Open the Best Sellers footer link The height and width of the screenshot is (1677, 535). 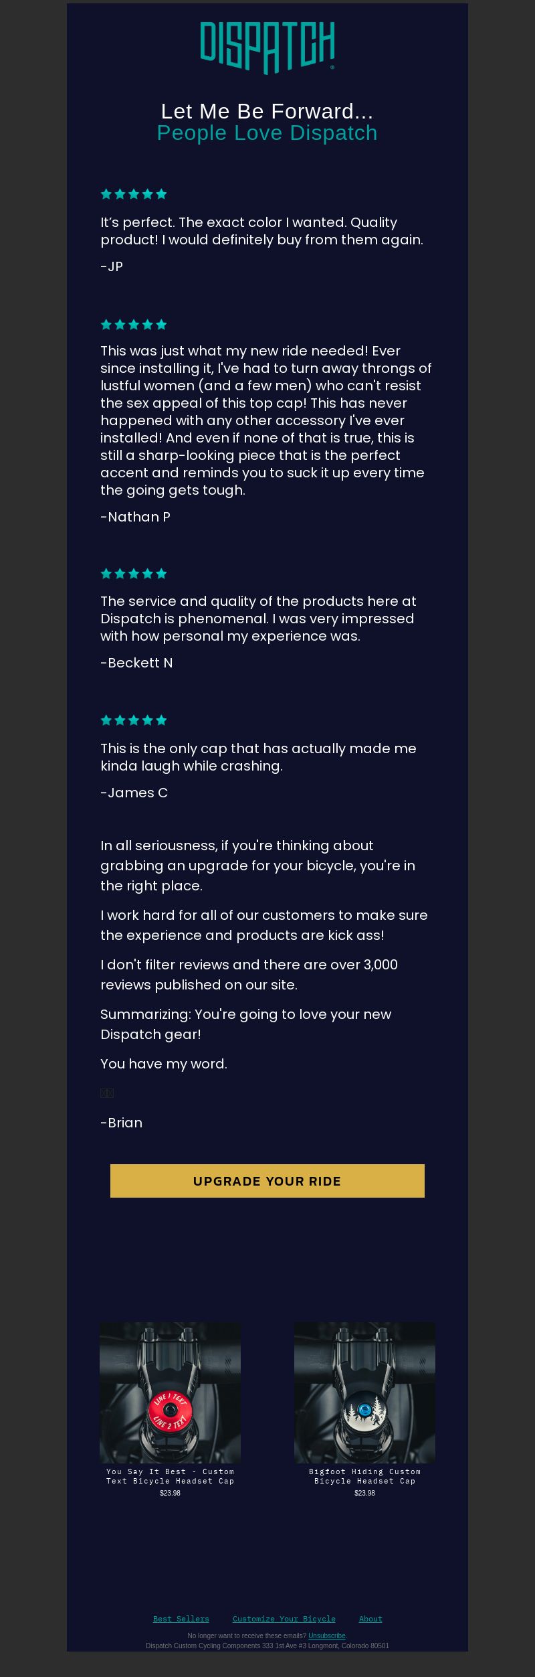(181, 1619)
